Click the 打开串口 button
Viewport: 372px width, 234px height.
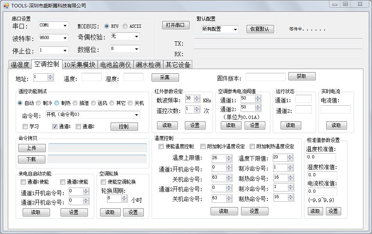click(175, 25)
